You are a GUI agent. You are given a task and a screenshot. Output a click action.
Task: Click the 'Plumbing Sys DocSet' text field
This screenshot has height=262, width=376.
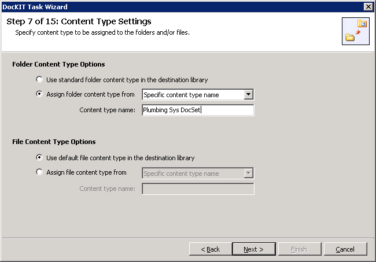click(197, 110)
